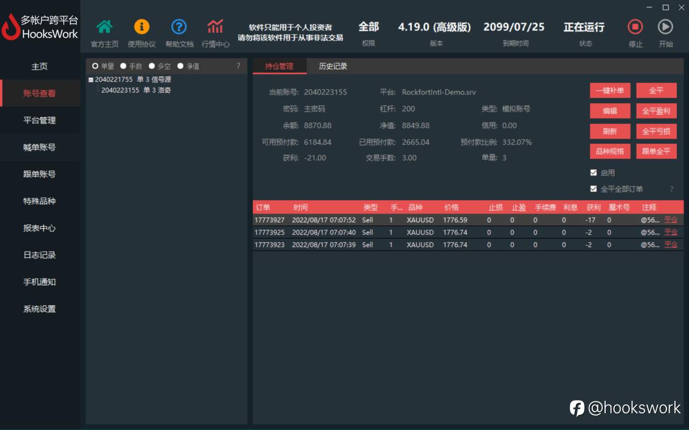The width and height of the screenshot is (689, 430).
Task: Click the question mark beside 全平全部订单
Action: [671, 189]
